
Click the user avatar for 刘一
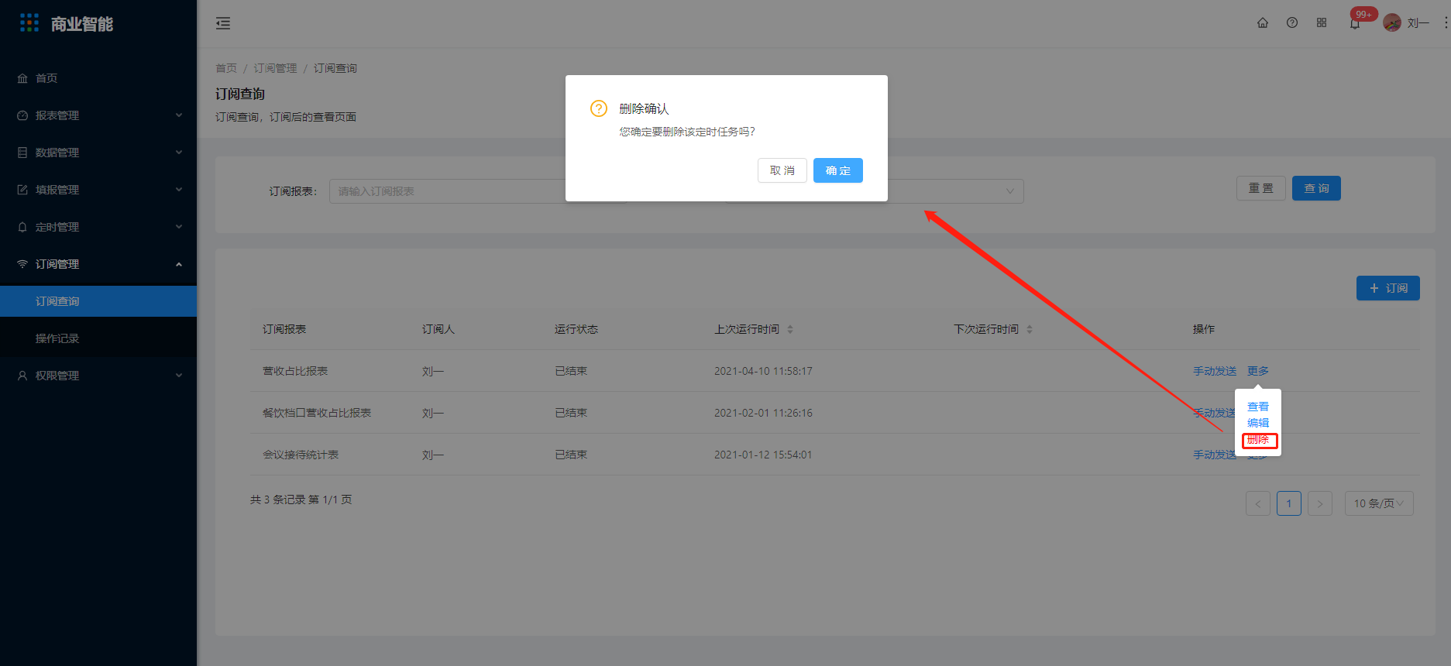[x=1392, y=22]
